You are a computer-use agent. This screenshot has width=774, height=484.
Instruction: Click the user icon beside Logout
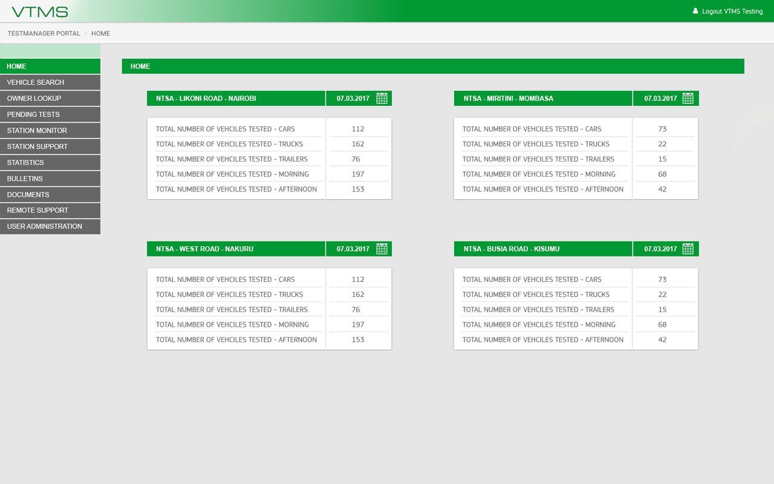click(695, 11)
